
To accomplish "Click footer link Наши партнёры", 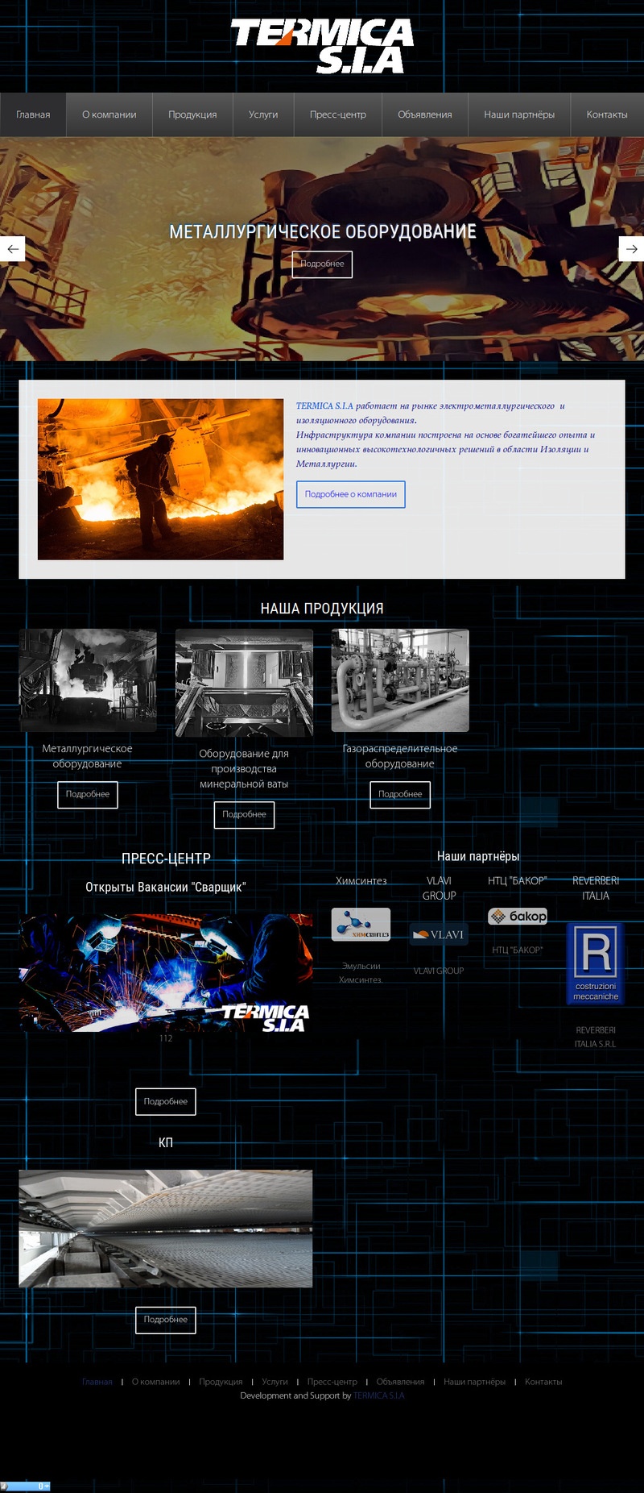I will coord(475,1382).
